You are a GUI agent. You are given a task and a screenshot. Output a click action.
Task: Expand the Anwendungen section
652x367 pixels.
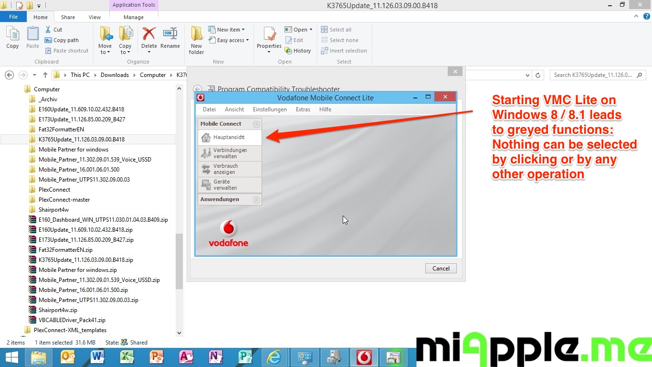click(256, 200)
